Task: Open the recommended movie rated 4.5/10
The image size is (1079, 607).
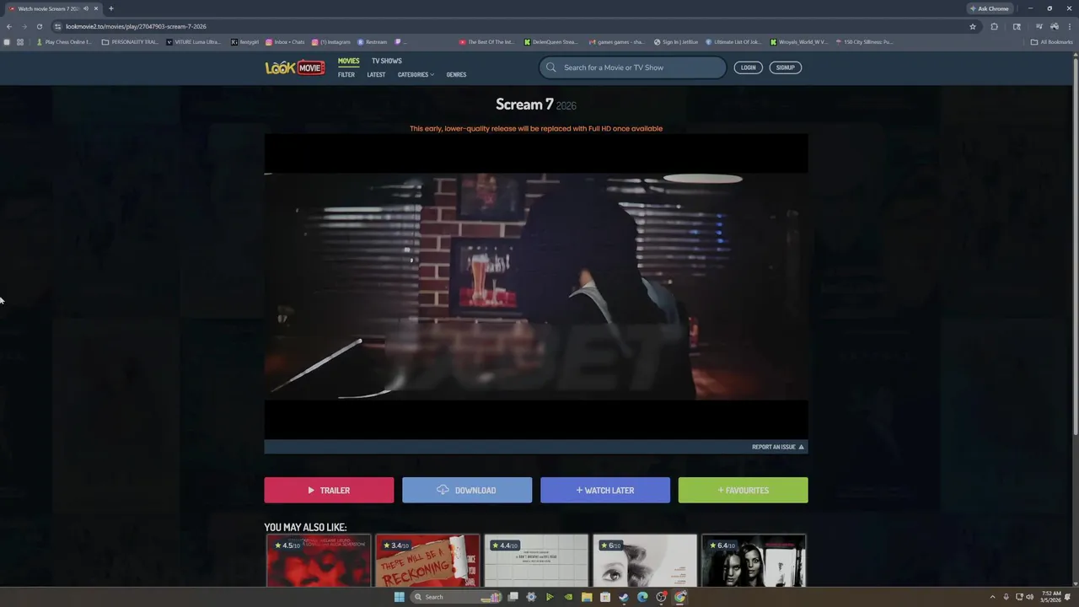Action: (319, 560)
